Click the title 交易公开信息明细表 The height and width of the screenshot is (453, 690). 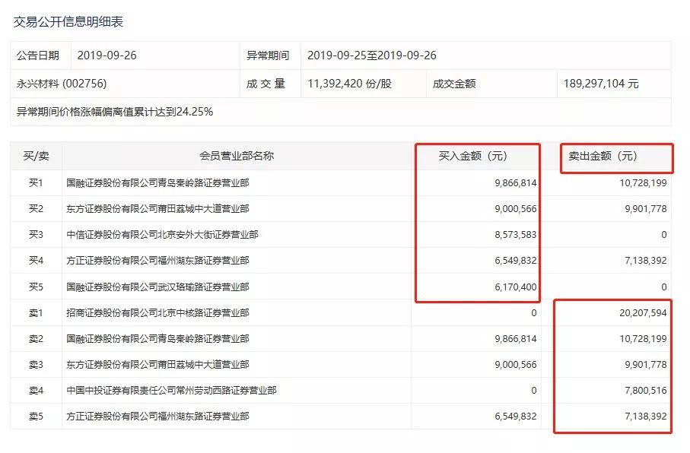coord(68,21)
